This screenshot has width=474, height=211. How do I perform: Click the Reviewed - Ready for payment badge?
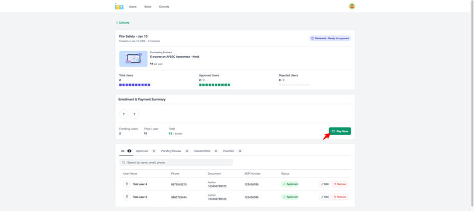[330, 38]
